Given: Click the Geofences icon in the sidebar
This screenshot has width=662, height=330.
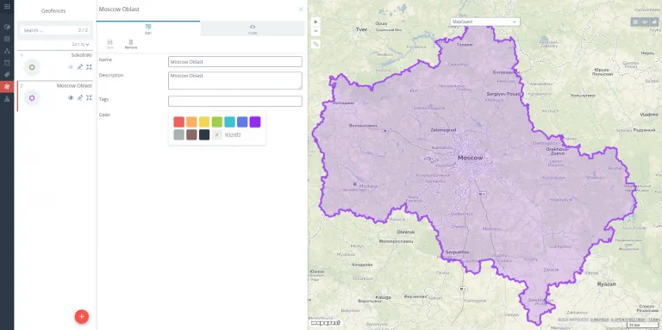Looking at the screenshot, I should point(7,86).
